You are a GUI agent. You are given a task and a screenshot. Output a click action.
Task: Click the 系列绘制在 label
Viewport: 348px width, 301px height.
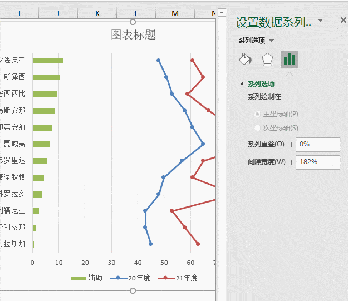tap(264, 97)
